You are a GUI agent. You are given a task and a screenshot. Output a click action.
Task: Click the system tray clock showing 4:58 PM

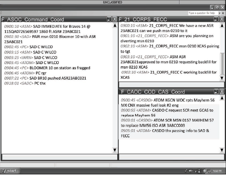tap(218, 171)
